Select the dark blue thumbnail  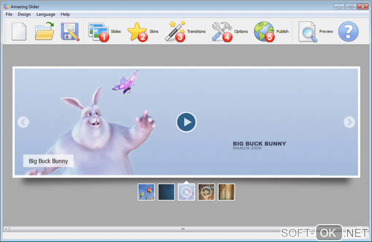click(x=166, y=192)
